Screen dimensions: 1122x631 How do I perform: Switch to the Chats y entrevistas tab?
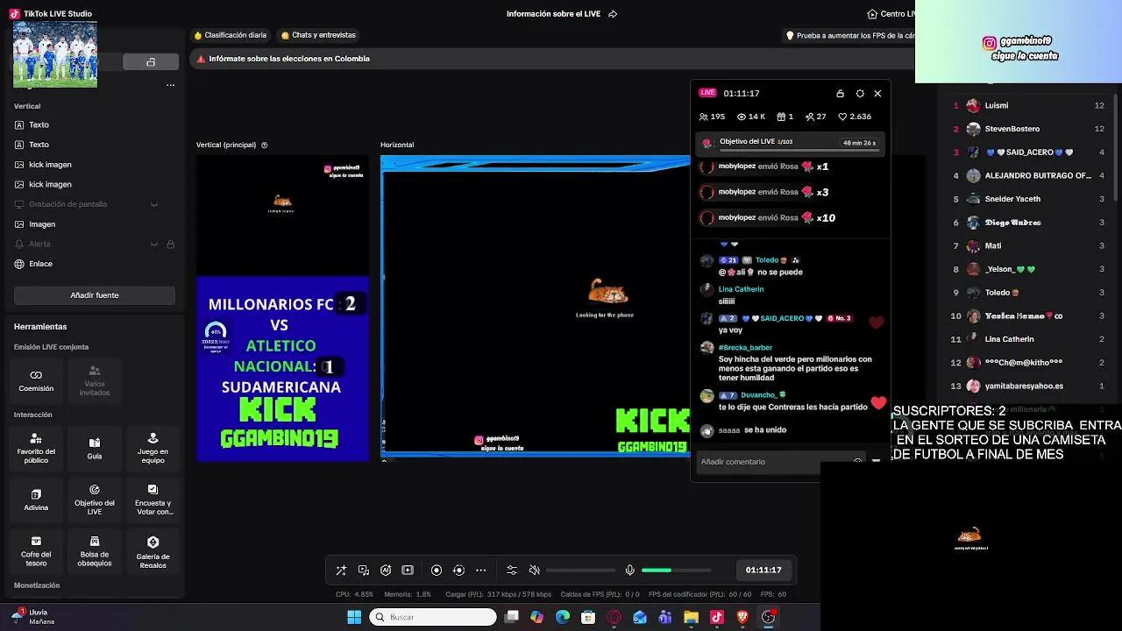click(319, 35)
